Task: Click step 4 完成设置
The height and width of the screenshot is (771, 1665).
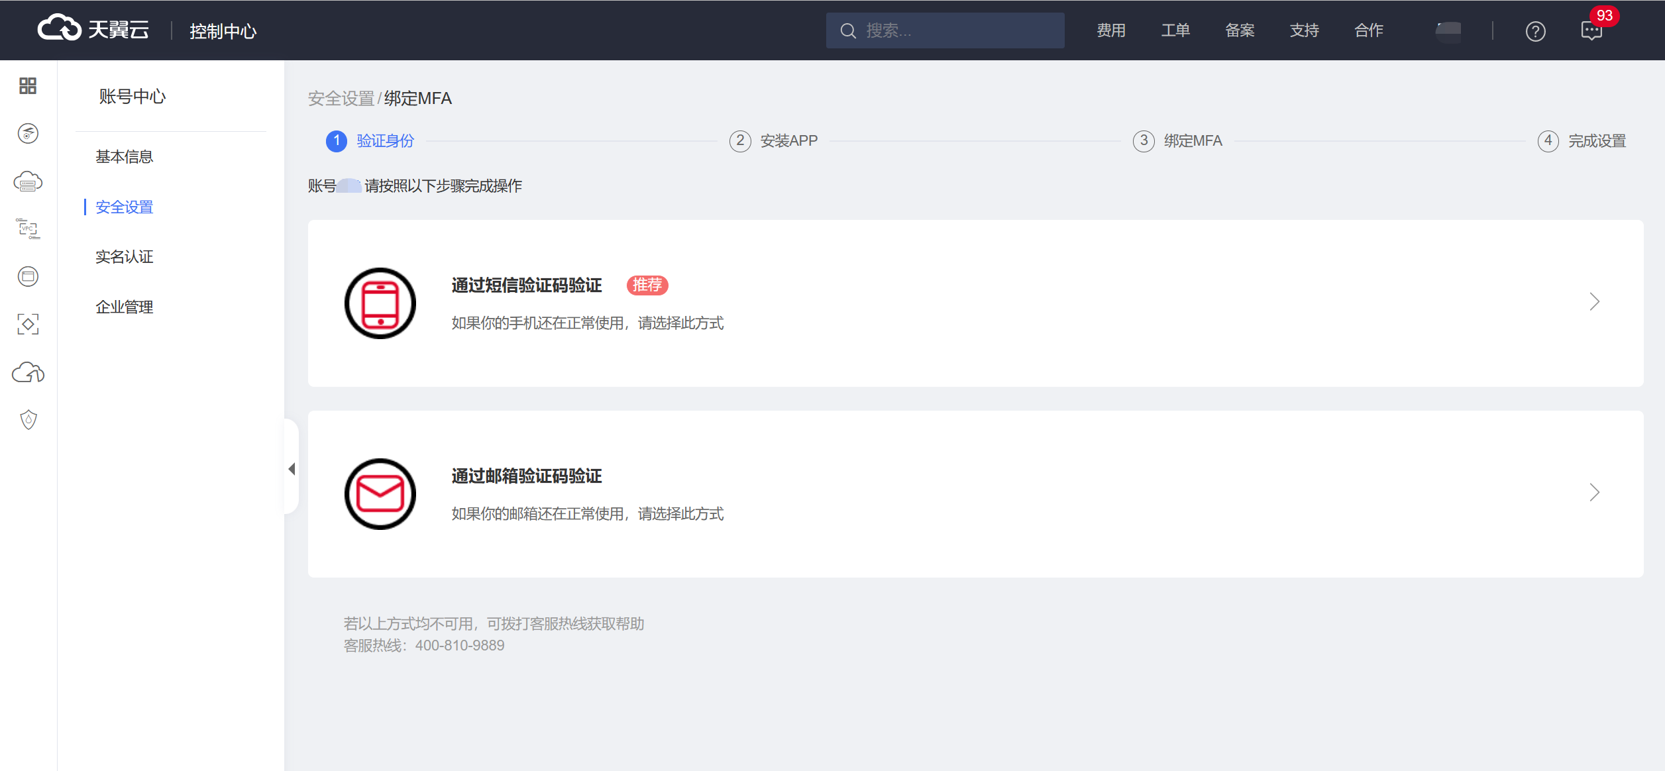Action: click(x=1582, y=141)
